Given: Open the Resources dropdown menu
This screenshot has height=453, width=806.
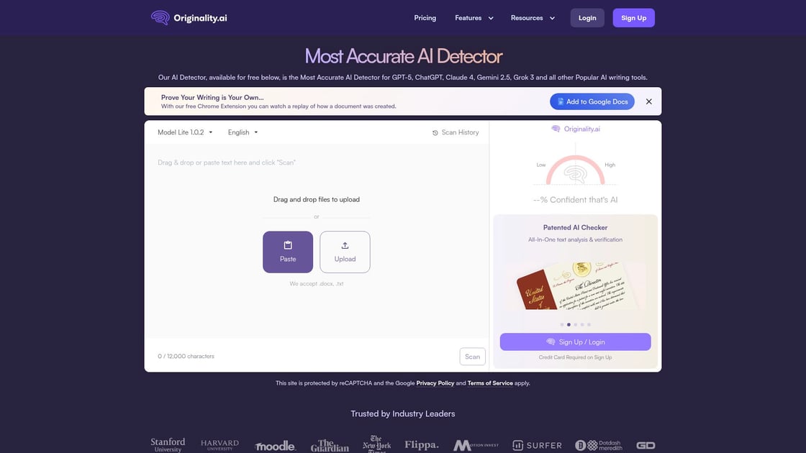Looking at the screenshot, I should (530, 17).
